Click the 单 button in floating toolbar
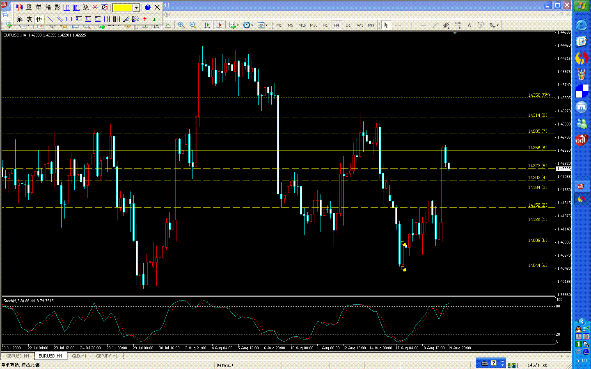The image size is (591, 369). [39, 7]
